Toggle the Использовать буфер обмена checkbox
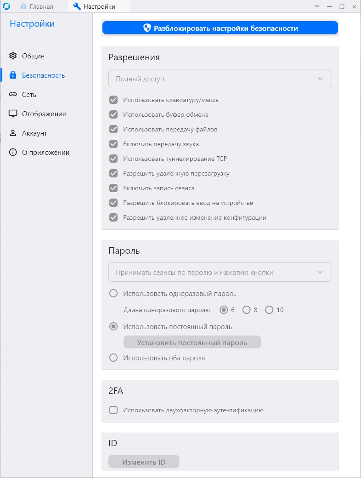The height and width of the screenshot is (478, 361). click(x=113, y=114)
